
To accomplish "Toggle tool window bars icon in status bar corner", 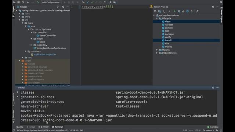I will [x=14, y=131].
